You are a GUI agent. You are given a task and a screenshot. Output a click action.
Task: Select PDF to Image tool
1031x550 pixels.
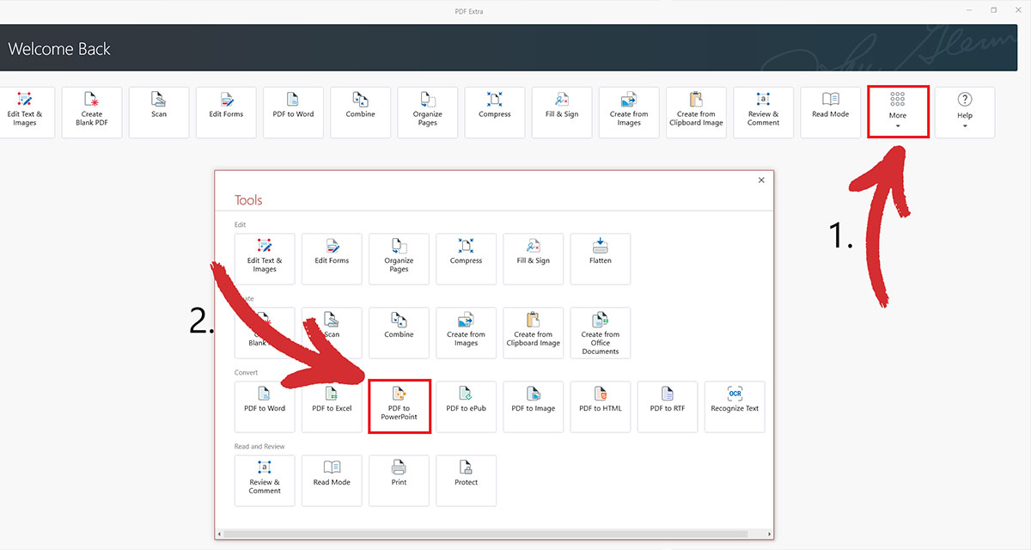(x=534, y=406)
